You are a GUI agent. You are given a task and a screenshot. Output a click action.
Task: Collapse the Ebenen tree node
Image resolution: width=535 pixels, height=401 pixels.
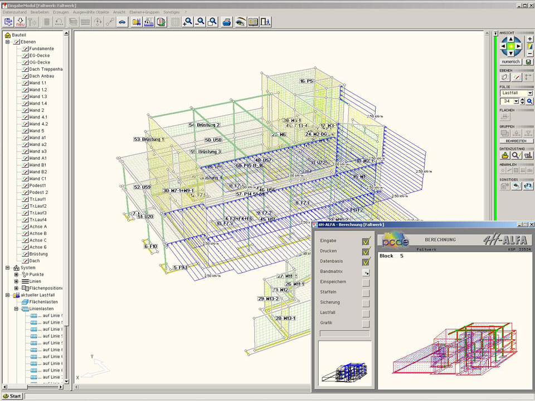8,42
